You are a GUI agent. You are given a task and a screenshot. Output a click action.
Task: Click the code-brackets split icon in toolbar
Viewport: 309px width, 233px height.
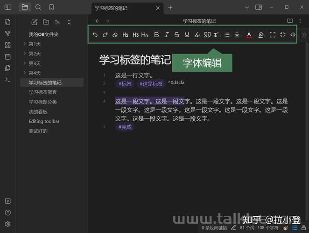coord(293,35)
